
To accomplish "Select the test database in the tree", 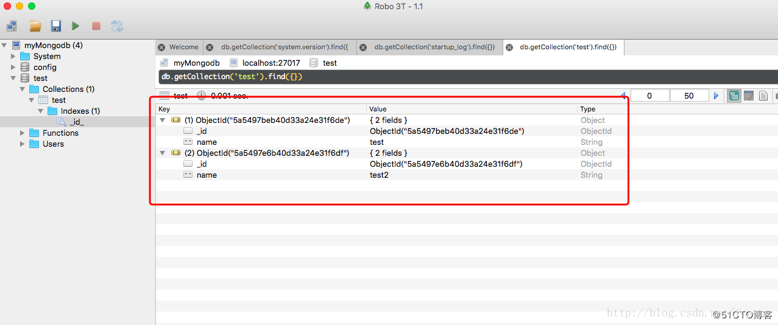I will point(40,78).
